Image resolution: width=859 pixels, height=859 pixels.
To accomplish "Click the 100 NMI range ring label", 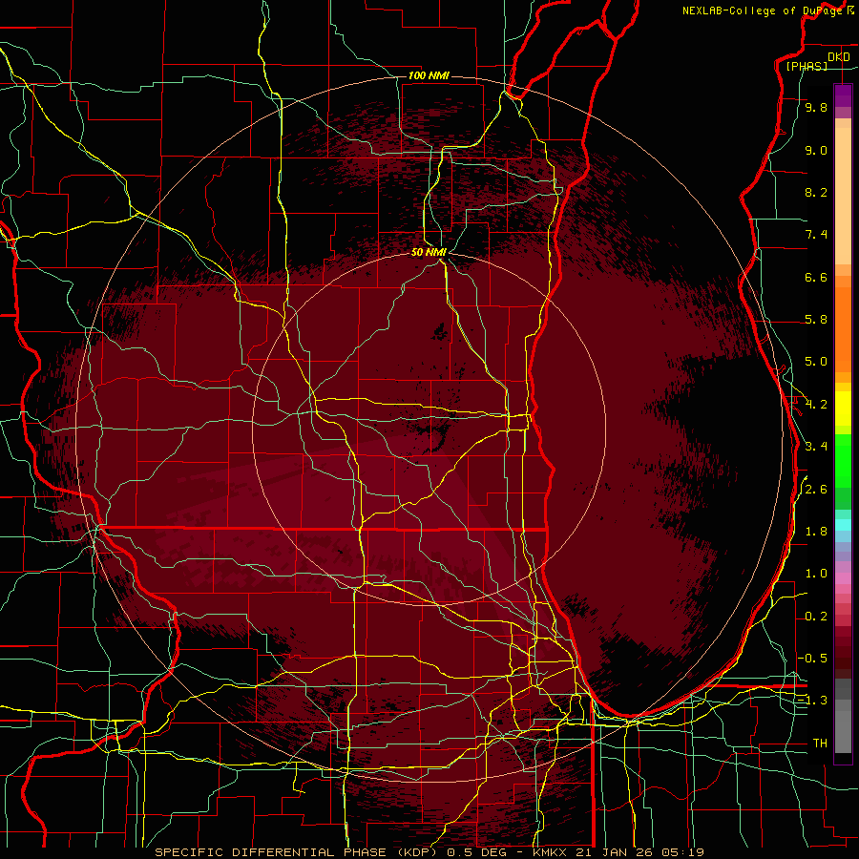I will coord(429,75).
